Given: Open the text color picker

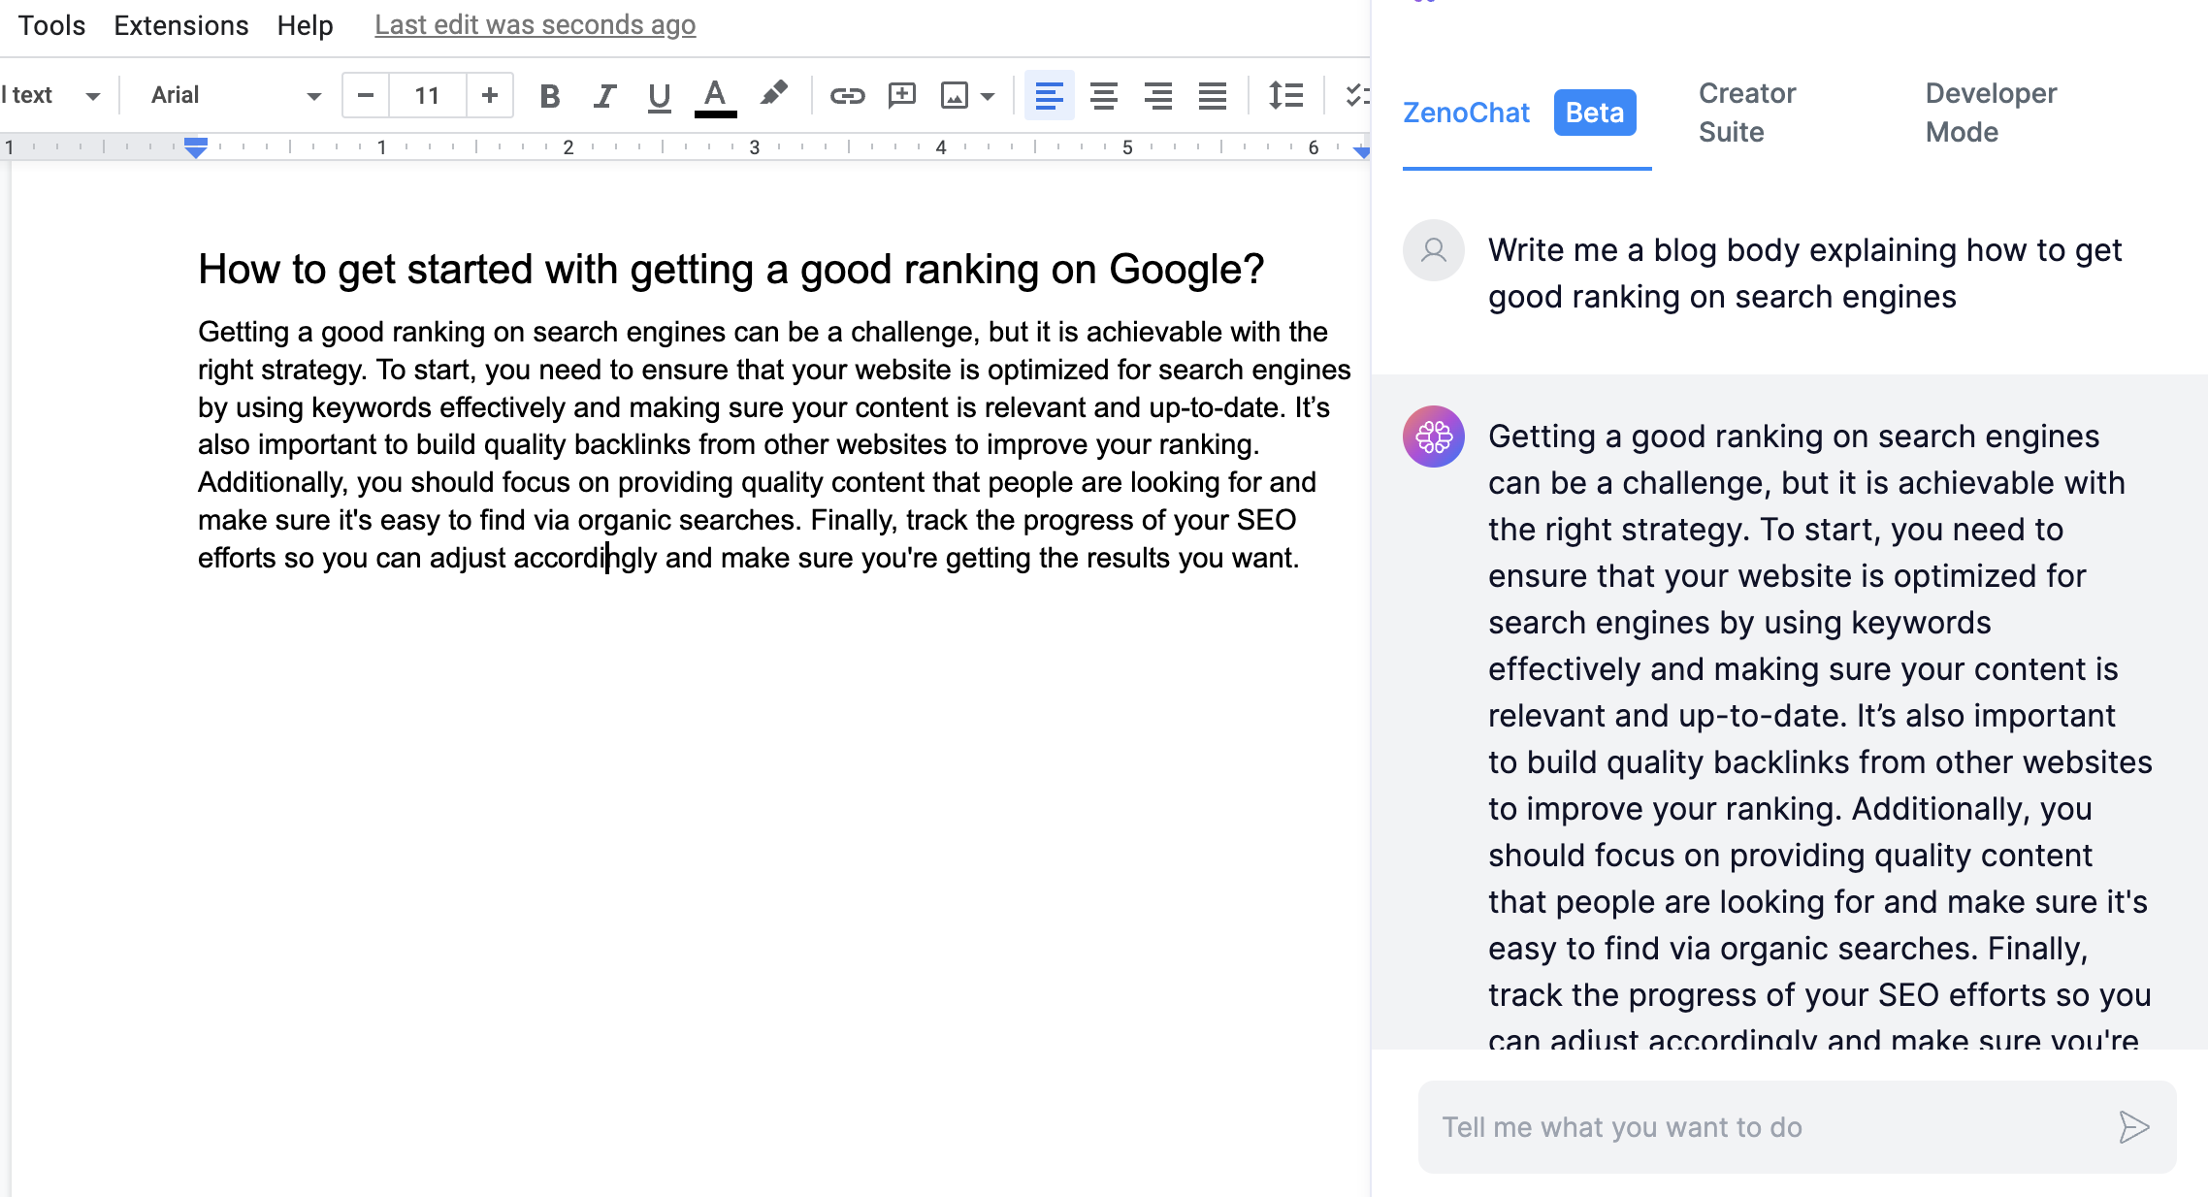Looking at the screenshot, I should click(714, 95).
